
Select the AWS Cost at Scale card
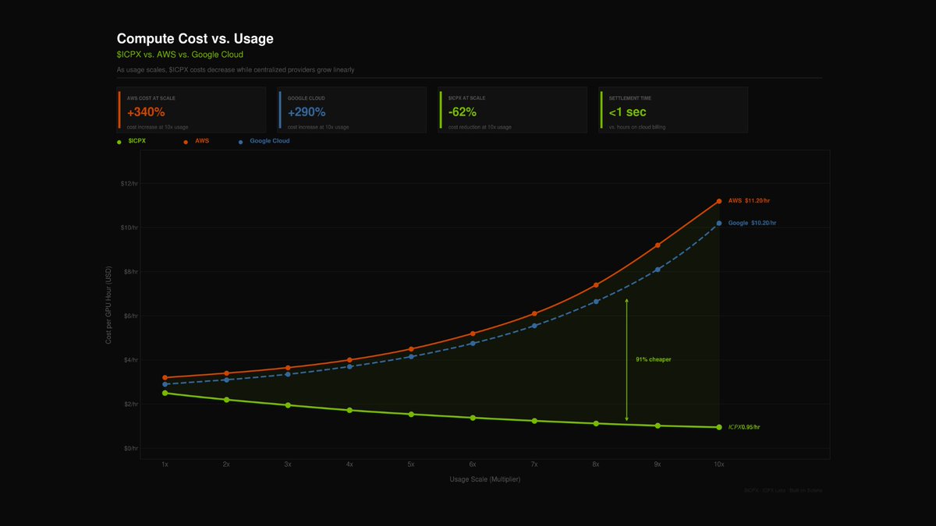tap(192, 110)
